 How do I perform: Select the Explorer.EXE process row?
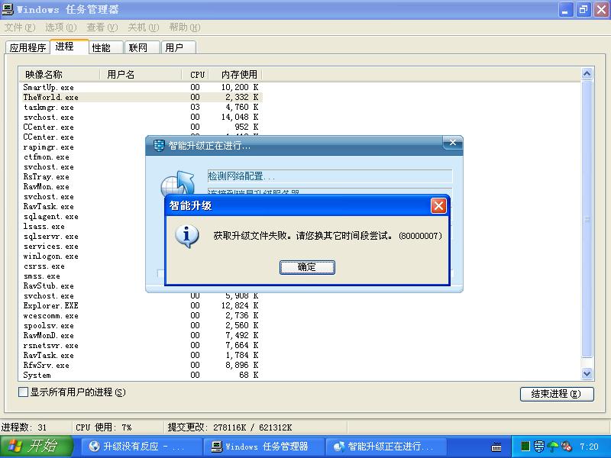coord(141,306)
